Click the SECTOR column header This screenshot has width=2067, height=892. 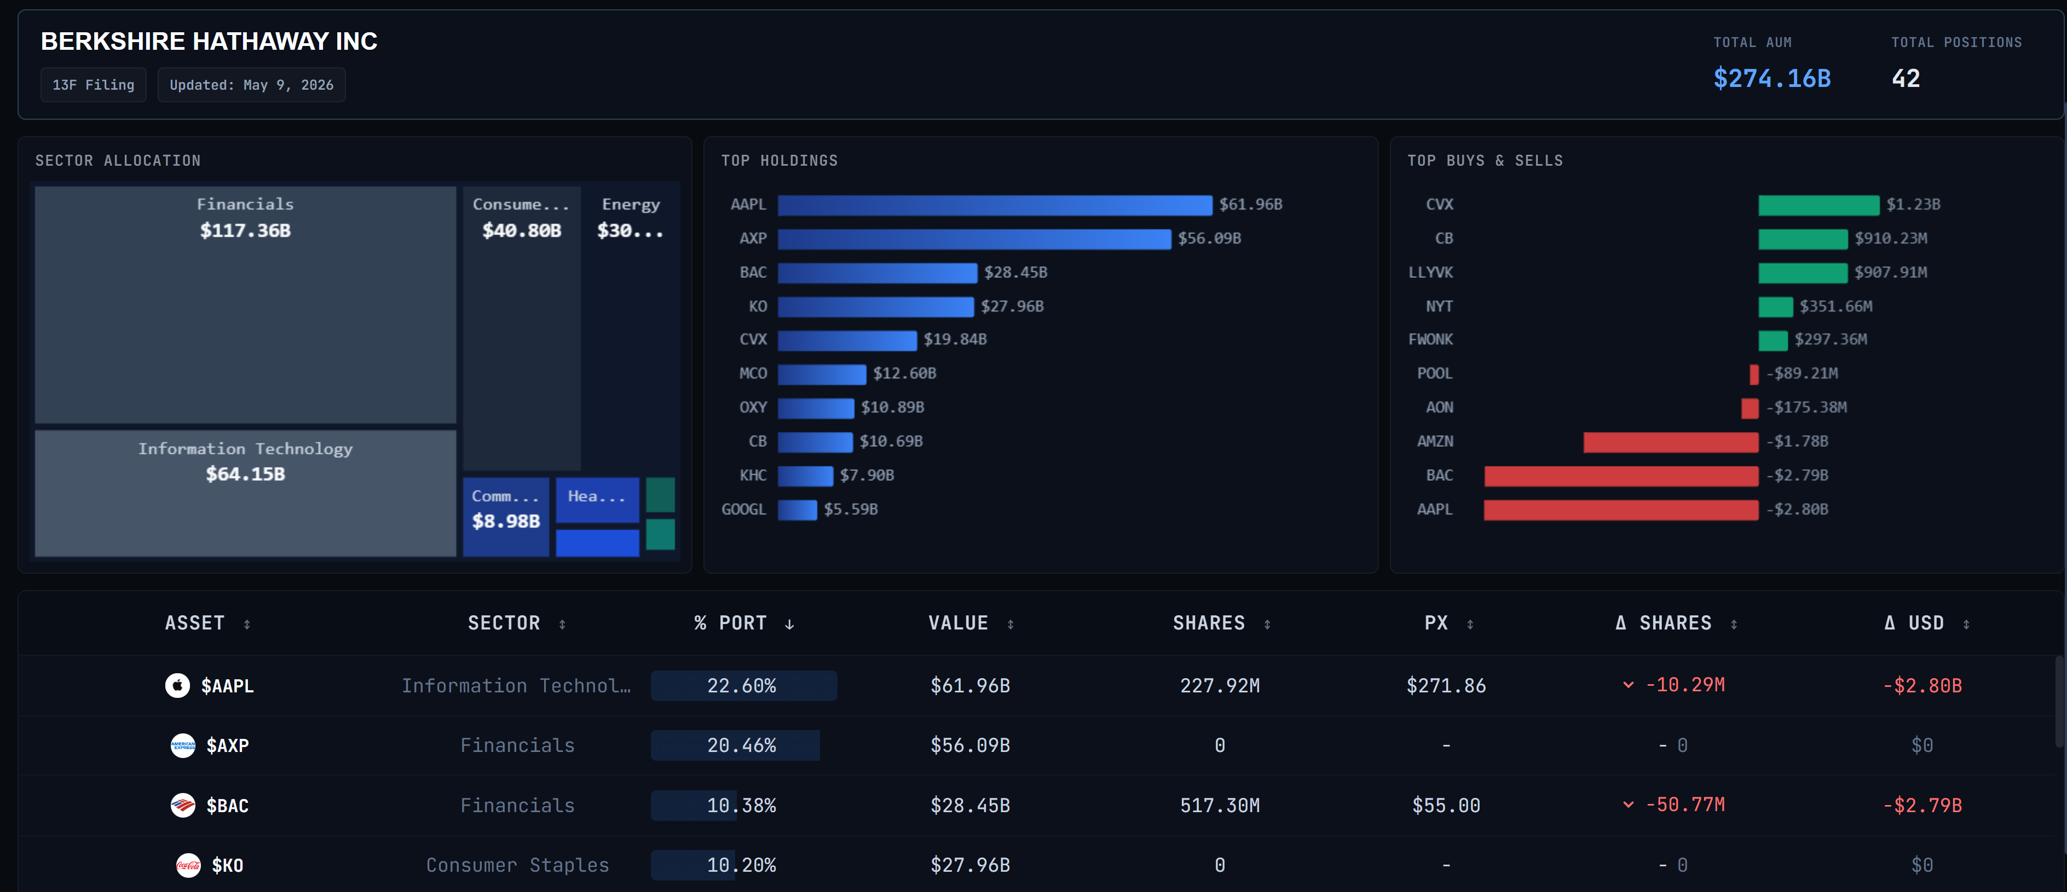[x=504, y=623]
